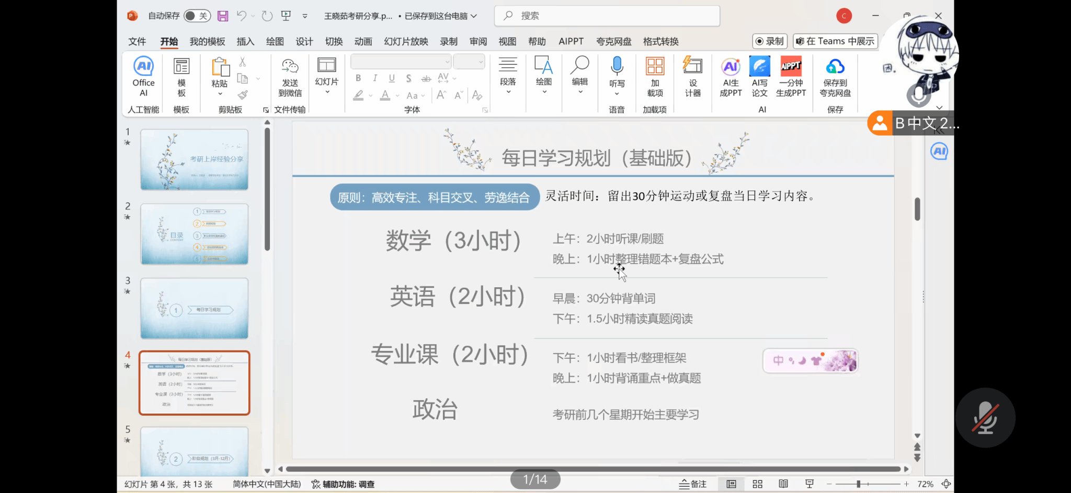Open the 插入 ribbon tab
Viewport: 1071px width, 493px height.
pyautogui.click(x=245, y=41)
